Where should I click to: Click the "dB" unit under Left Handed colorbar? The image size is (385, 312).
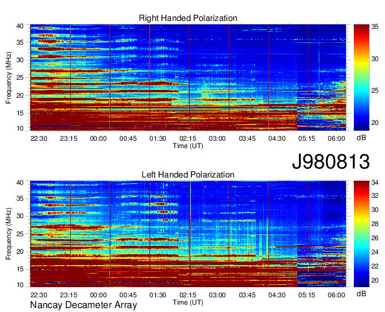(361, 294)
